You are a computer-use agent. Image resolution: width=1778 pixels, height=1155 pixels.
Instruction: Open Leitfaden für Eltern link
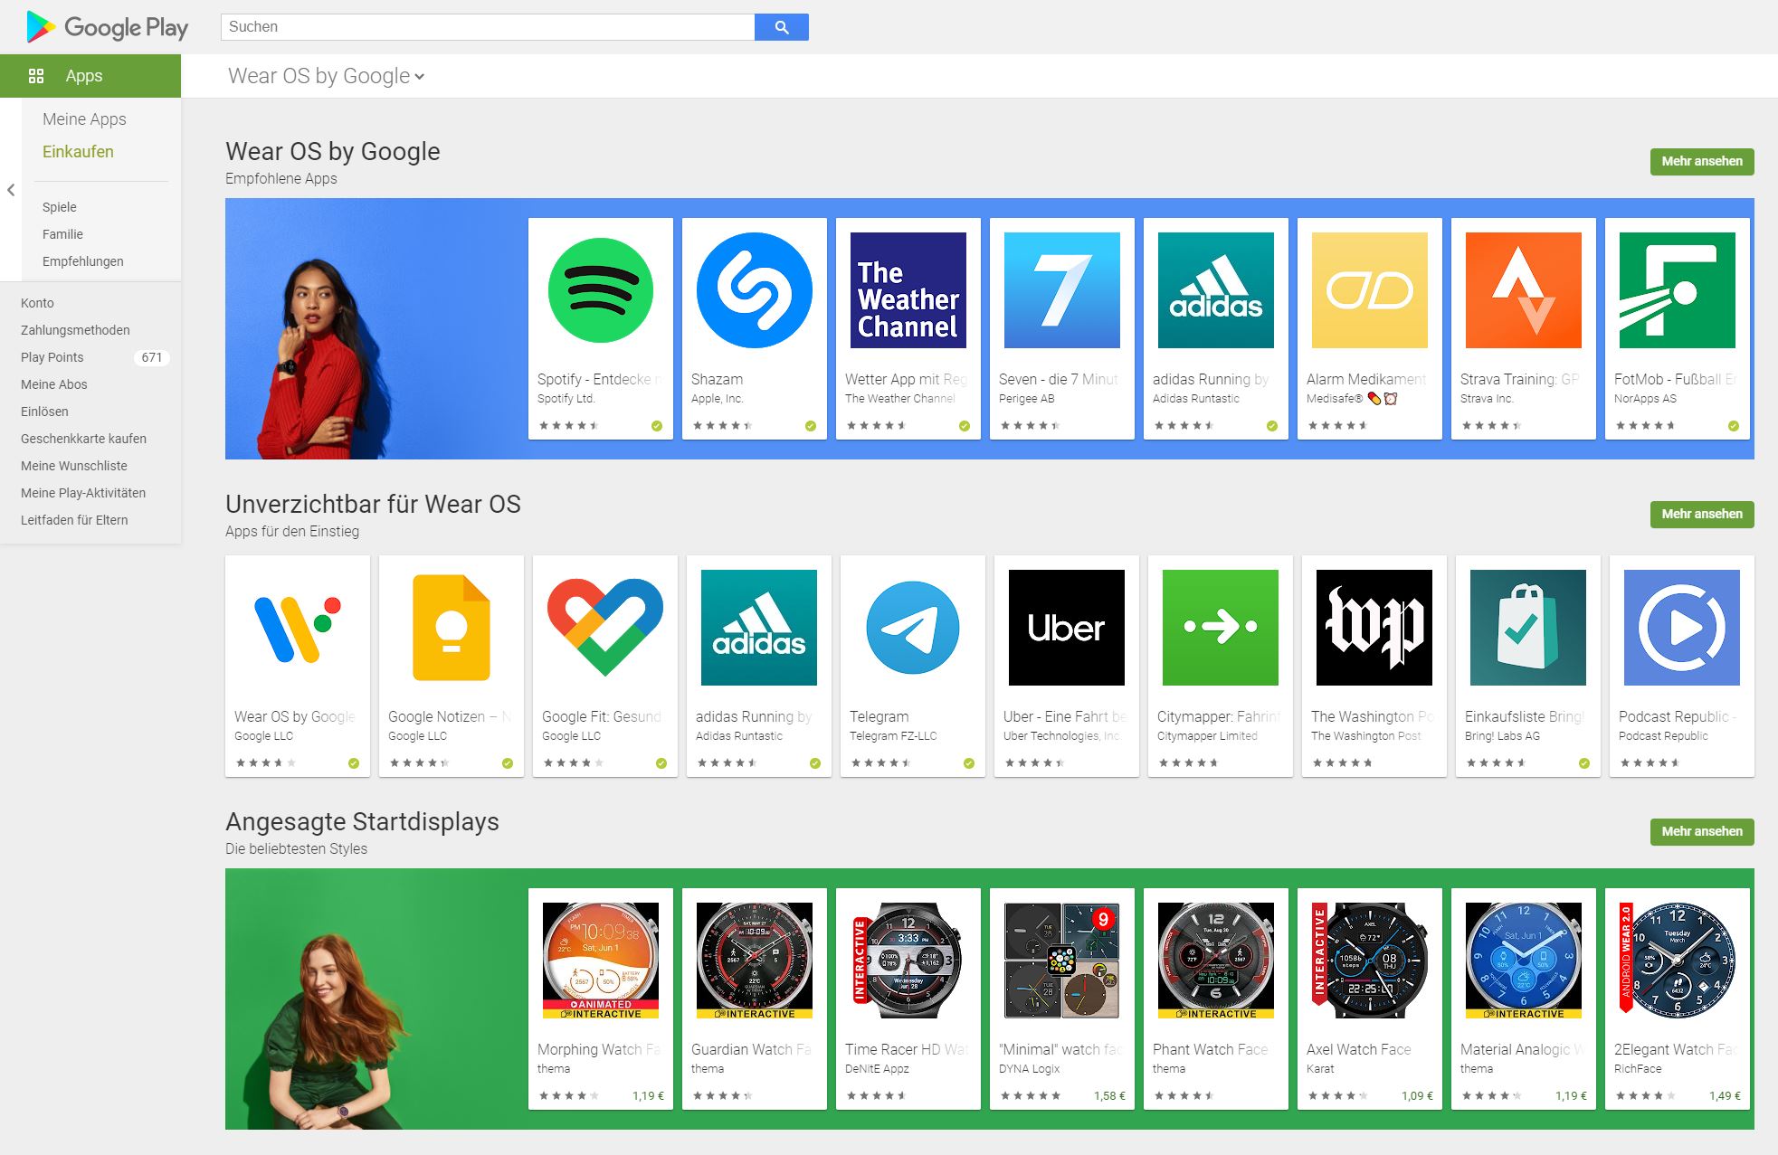[x=74, y=520]
